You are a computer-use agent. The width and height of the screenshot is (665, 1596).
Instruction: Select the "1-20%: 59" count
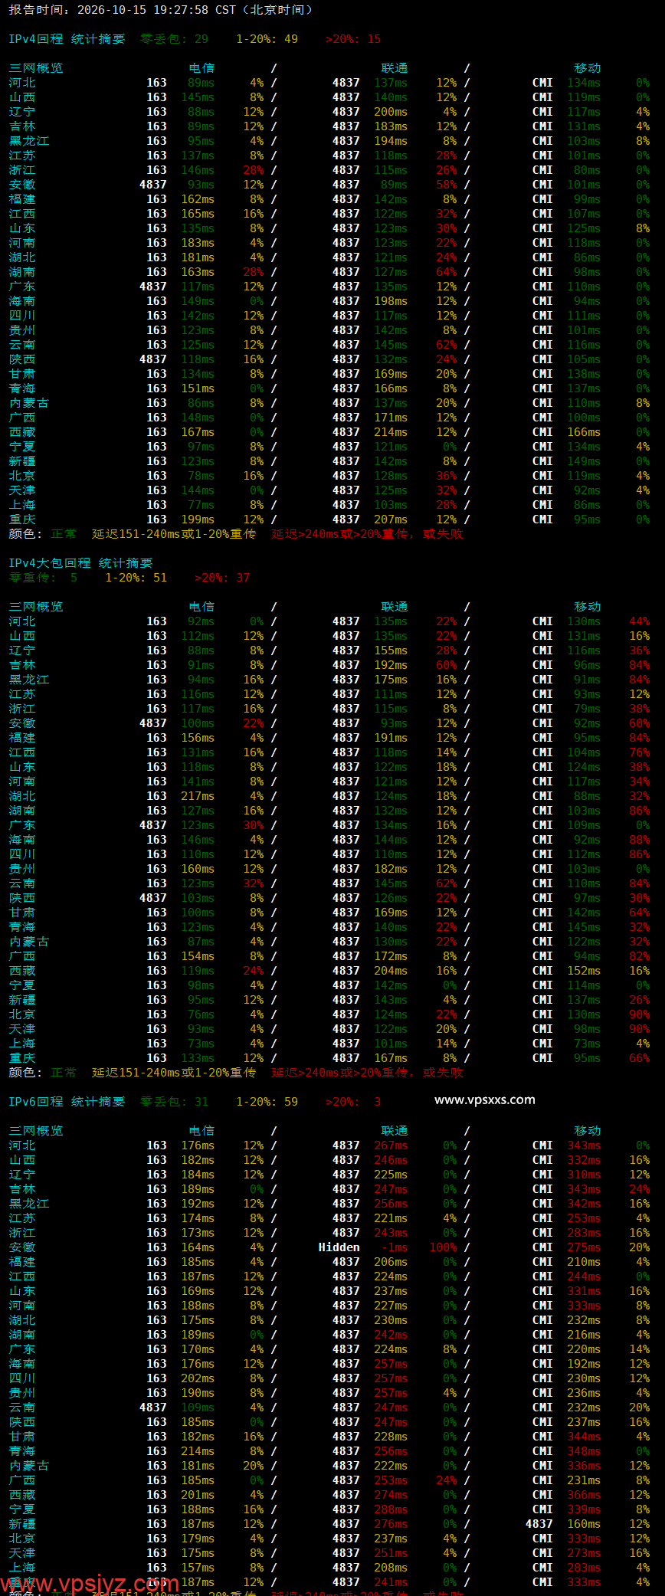267,1102
